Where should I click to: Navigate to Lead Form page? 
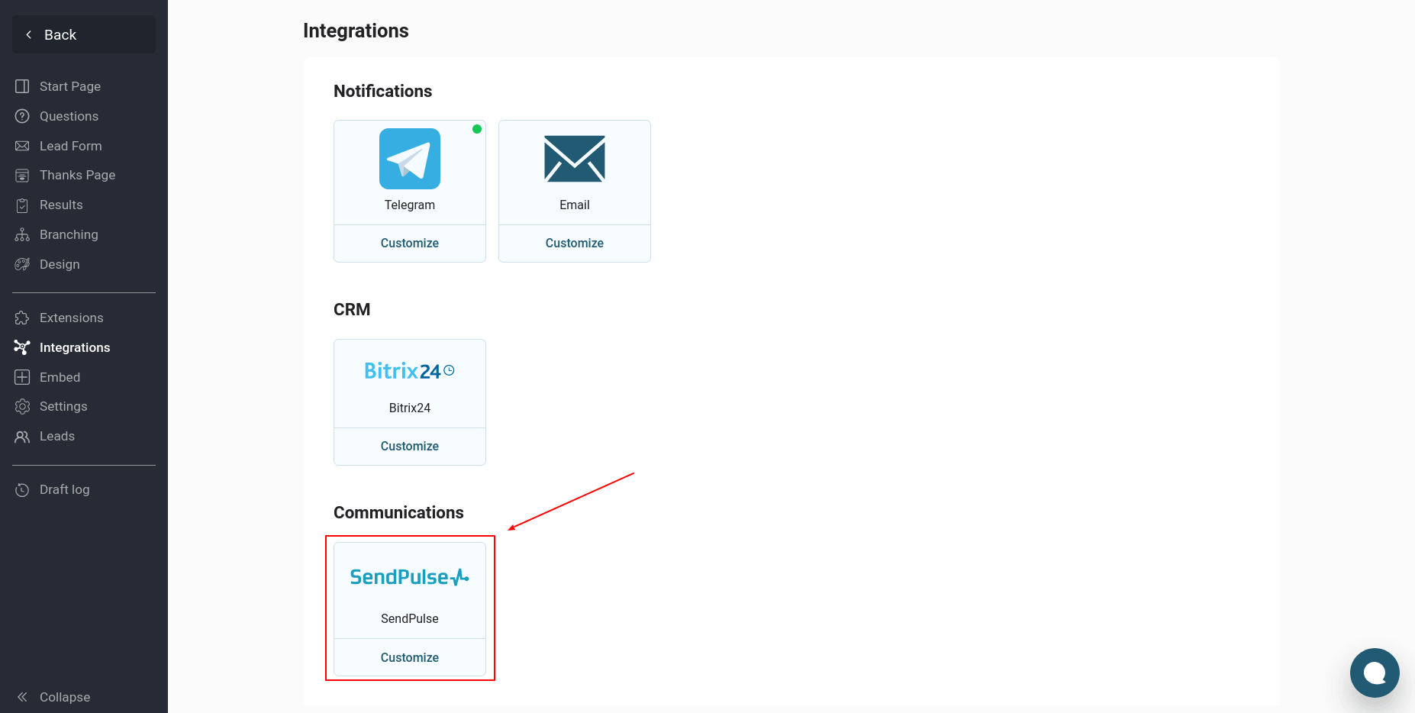coord(70,146)
